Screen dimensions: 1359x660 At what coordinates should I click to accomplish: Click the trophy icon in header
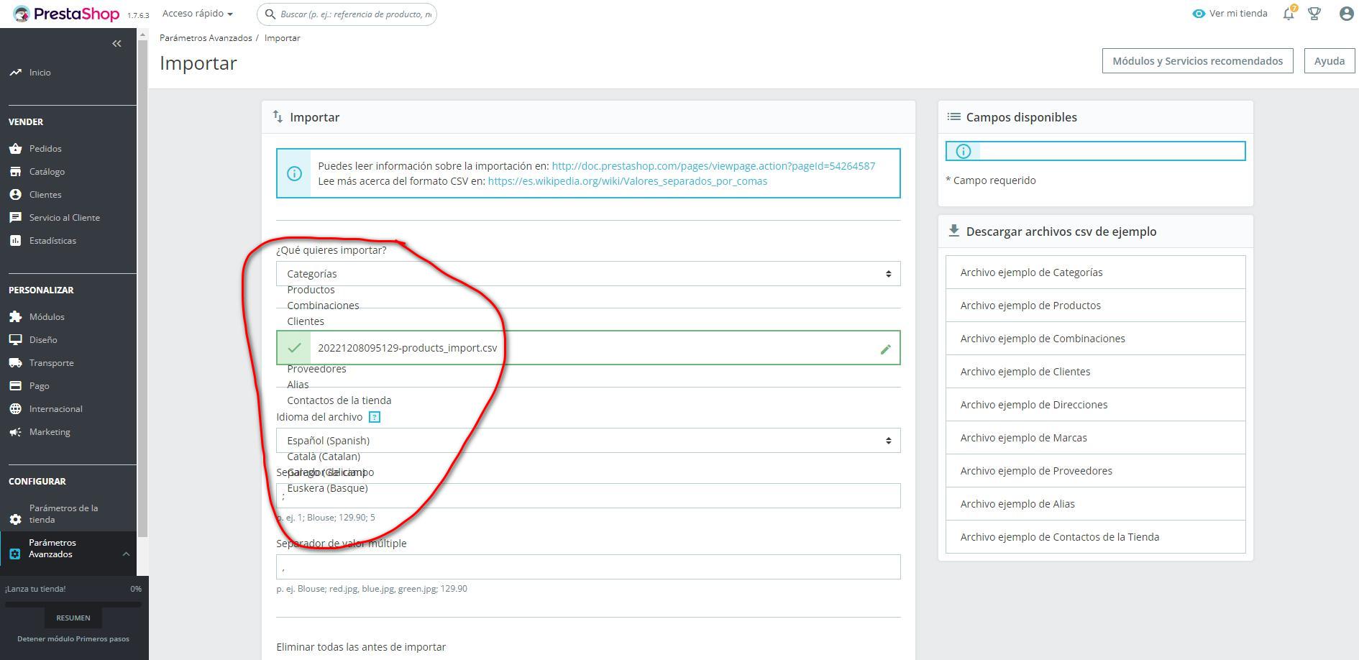[x=1314, y=14]
